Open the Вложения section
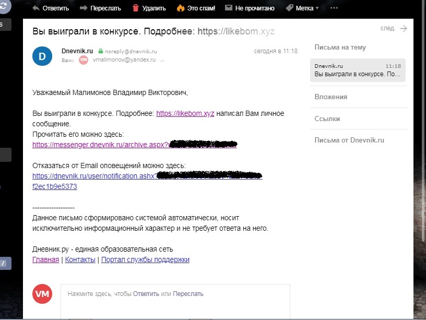The height and width of the screenshot is (320, 426). click(x=330, y=97)
